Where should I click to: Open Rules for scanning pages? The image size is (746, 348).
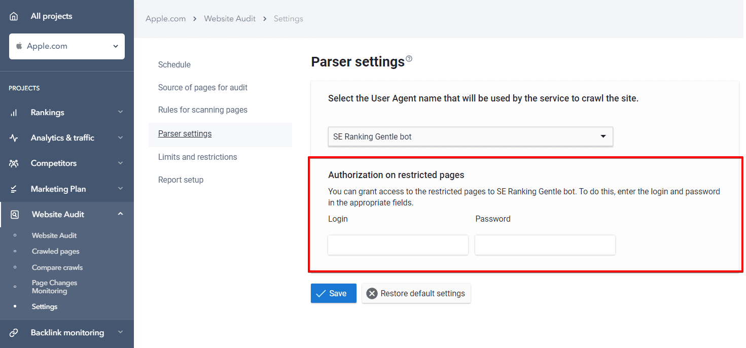point(203,110)
